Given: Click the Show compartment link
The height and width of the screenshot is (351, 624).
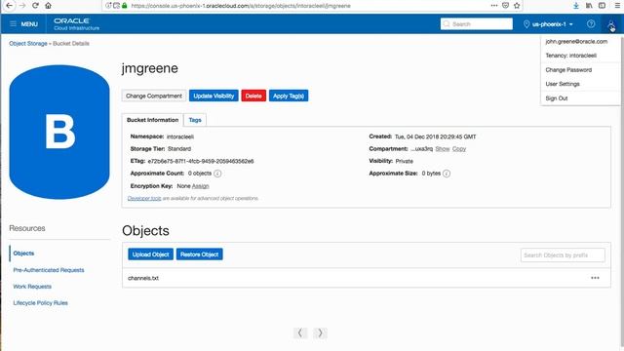Looking at the screenshot, I should (x=442, y=149).
